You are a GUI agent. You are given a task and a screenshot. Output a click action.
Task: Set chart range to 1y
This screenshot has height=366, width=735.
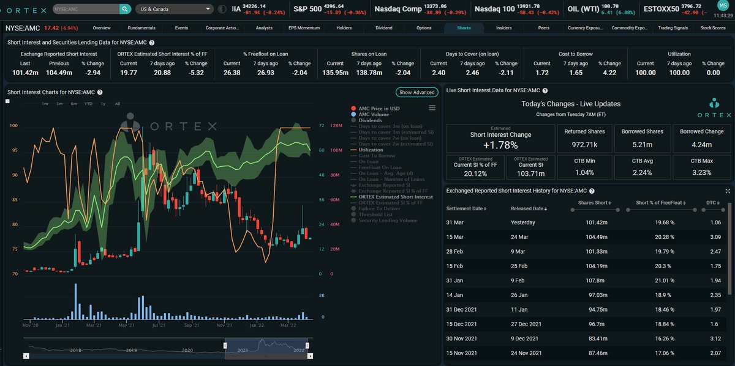tap(103, 103)
